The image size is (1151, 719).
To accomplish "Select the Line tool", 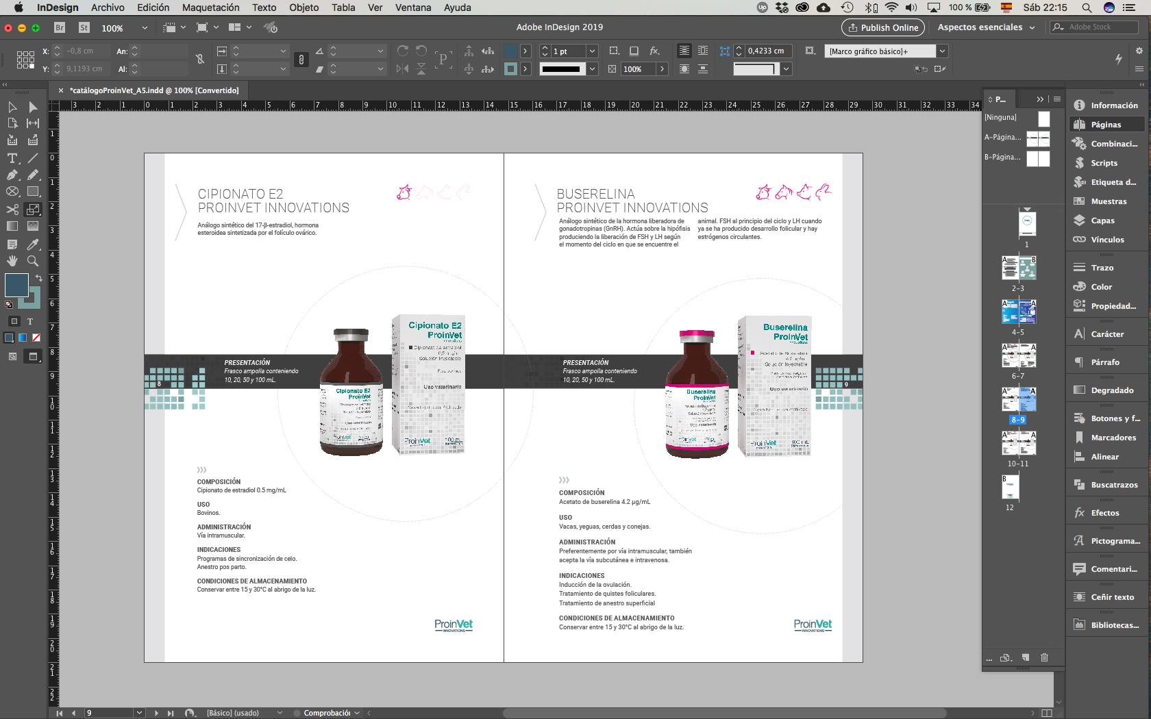I will (x=33, y=158).
